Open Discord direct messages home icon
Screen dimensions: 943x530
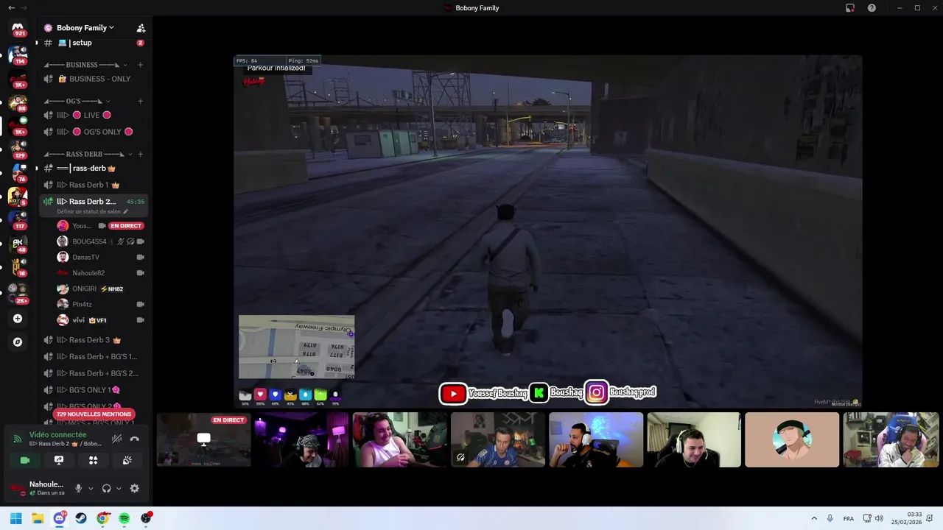(18, 28)
